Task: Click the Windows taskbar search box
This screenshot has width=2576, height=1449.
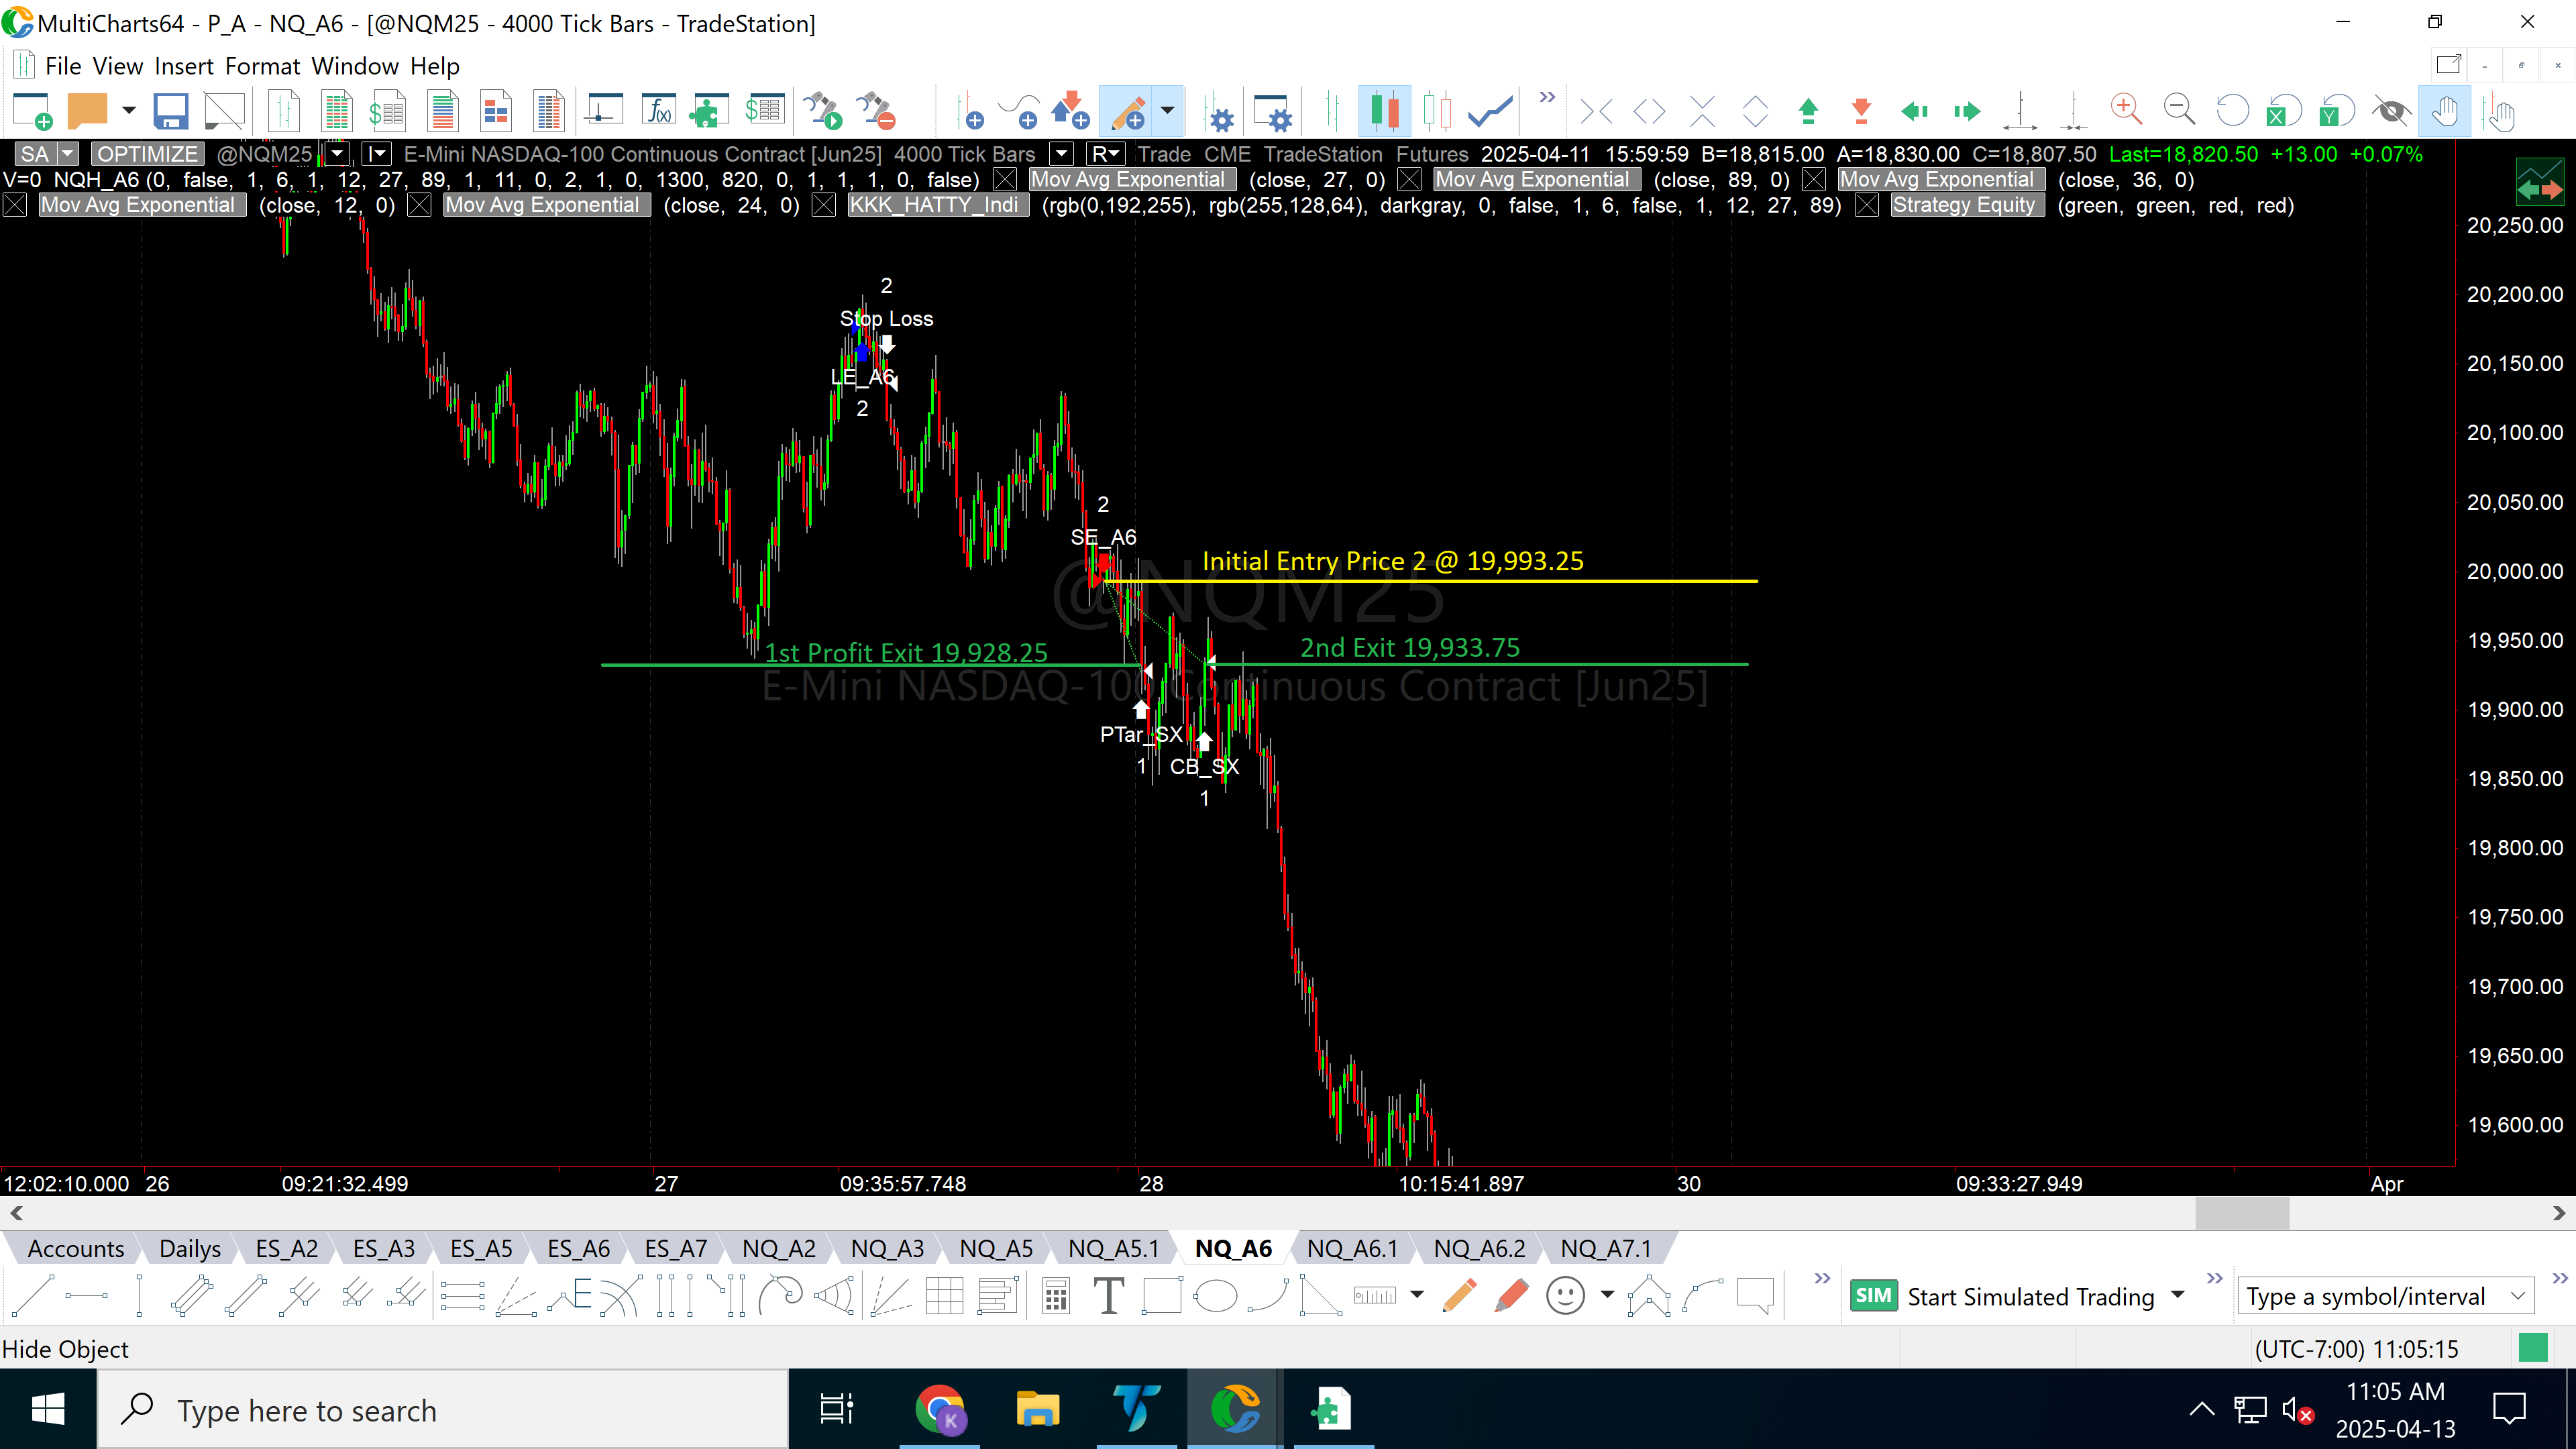Action: pyautogui.click(x=443, y=1410)
